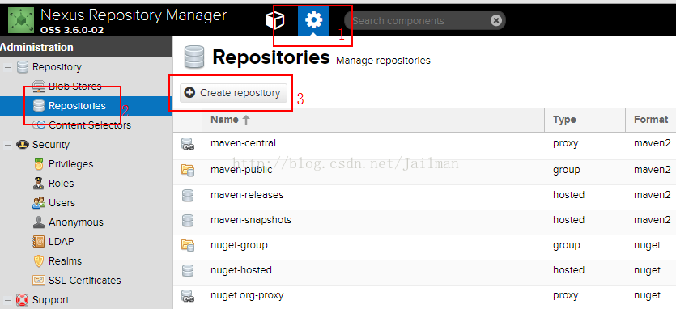Open the Administration gear icon
The height and width of the screenshot is (309, 676).
(313, 20)
